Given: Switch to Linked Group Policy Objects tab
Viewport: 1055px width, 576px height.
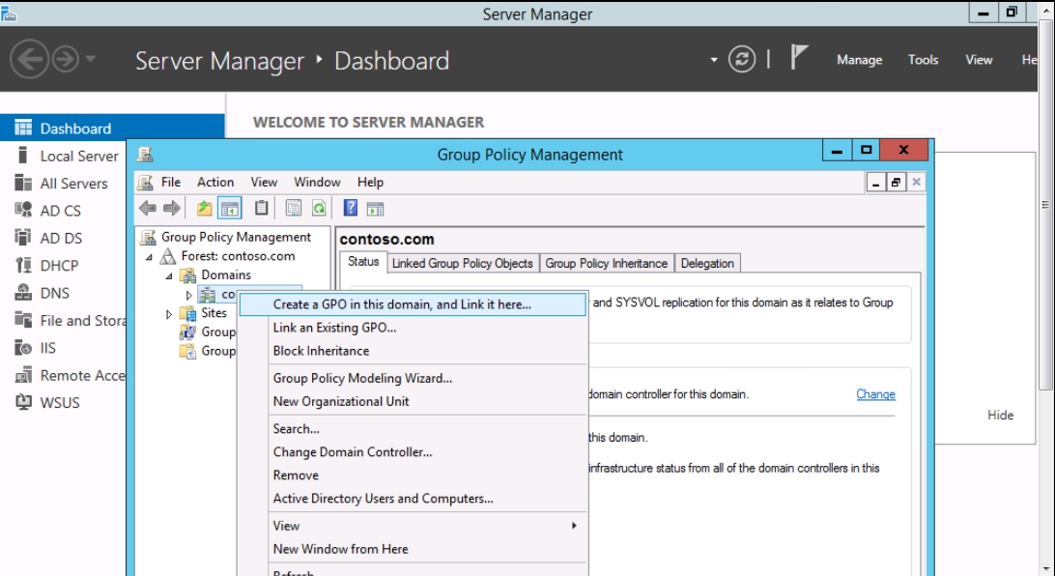Looking at the screenshot, I should click(x=462, y=263).
